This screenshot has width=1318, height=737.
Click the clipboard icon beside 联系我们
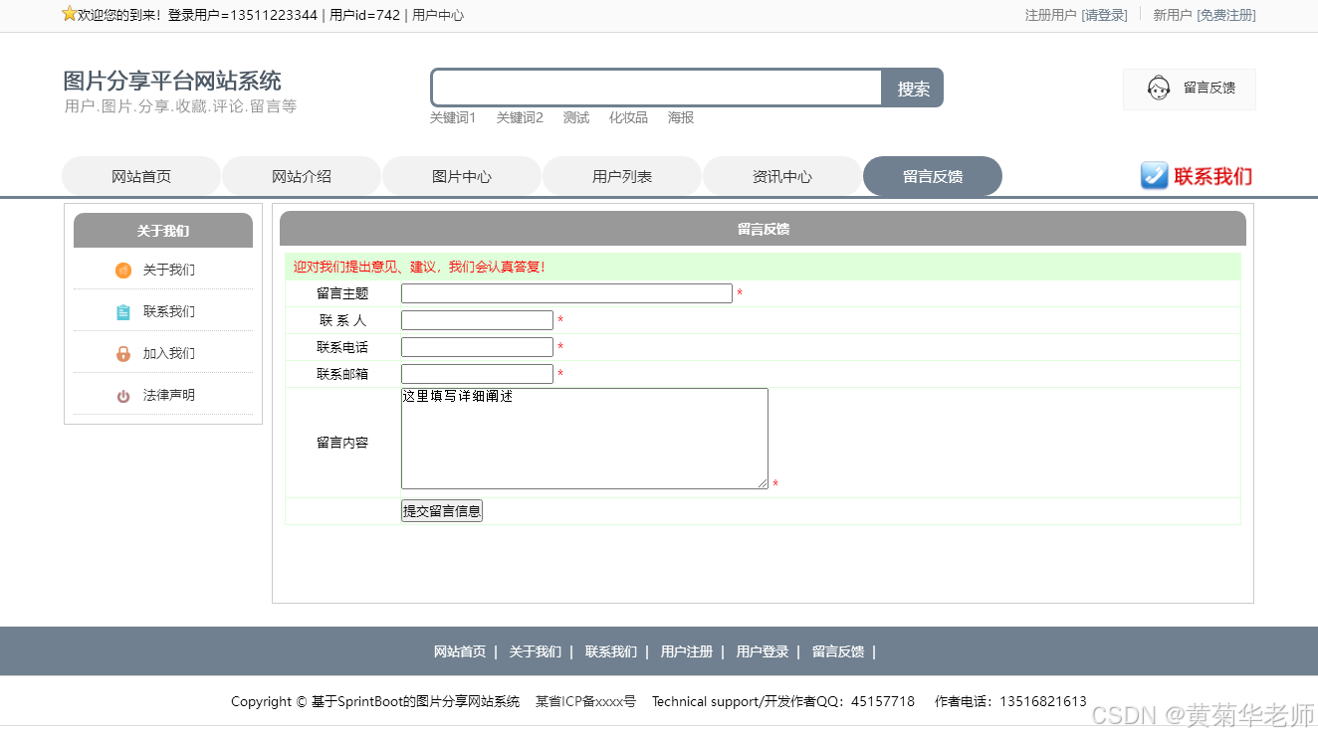click(122, 311)
